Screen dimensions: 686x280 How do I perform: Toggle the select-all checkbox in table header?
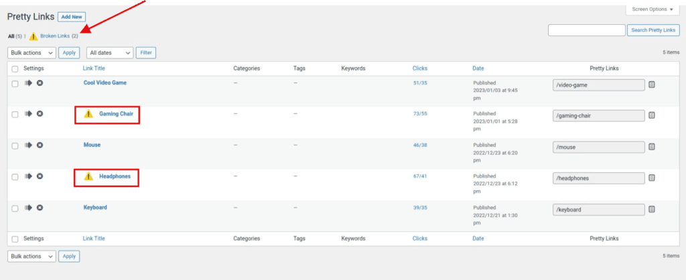(x=15, y=68)
